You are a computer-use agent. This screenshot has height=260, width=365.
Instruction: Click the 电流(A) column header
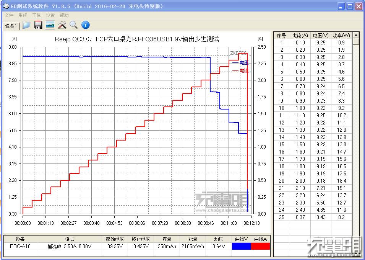(300, 36)
